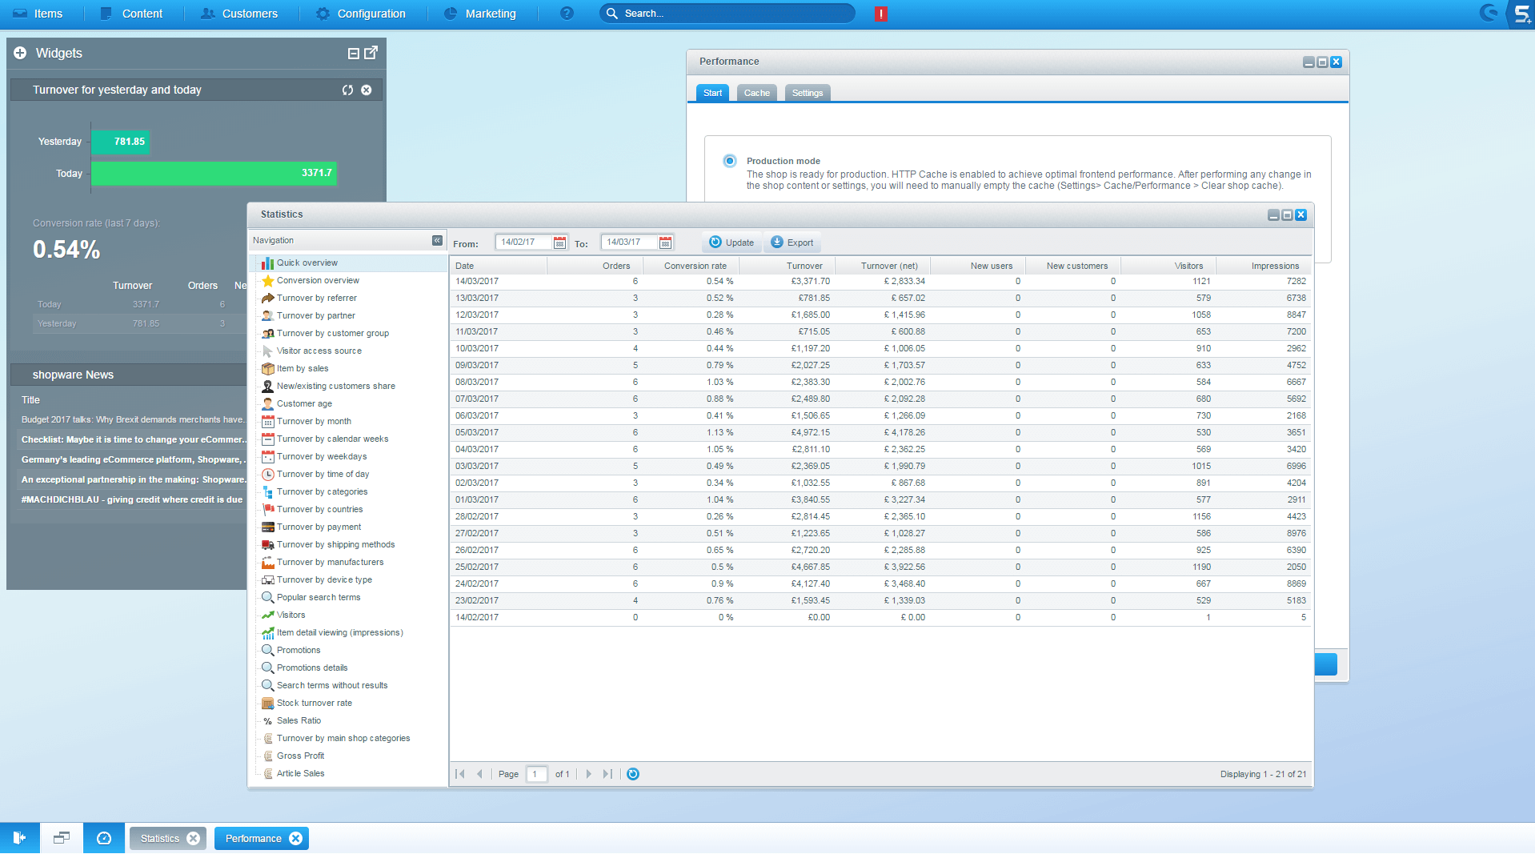Open New/existing customers share
Viewport: 1535px width, 854px height.
(335, 386)
